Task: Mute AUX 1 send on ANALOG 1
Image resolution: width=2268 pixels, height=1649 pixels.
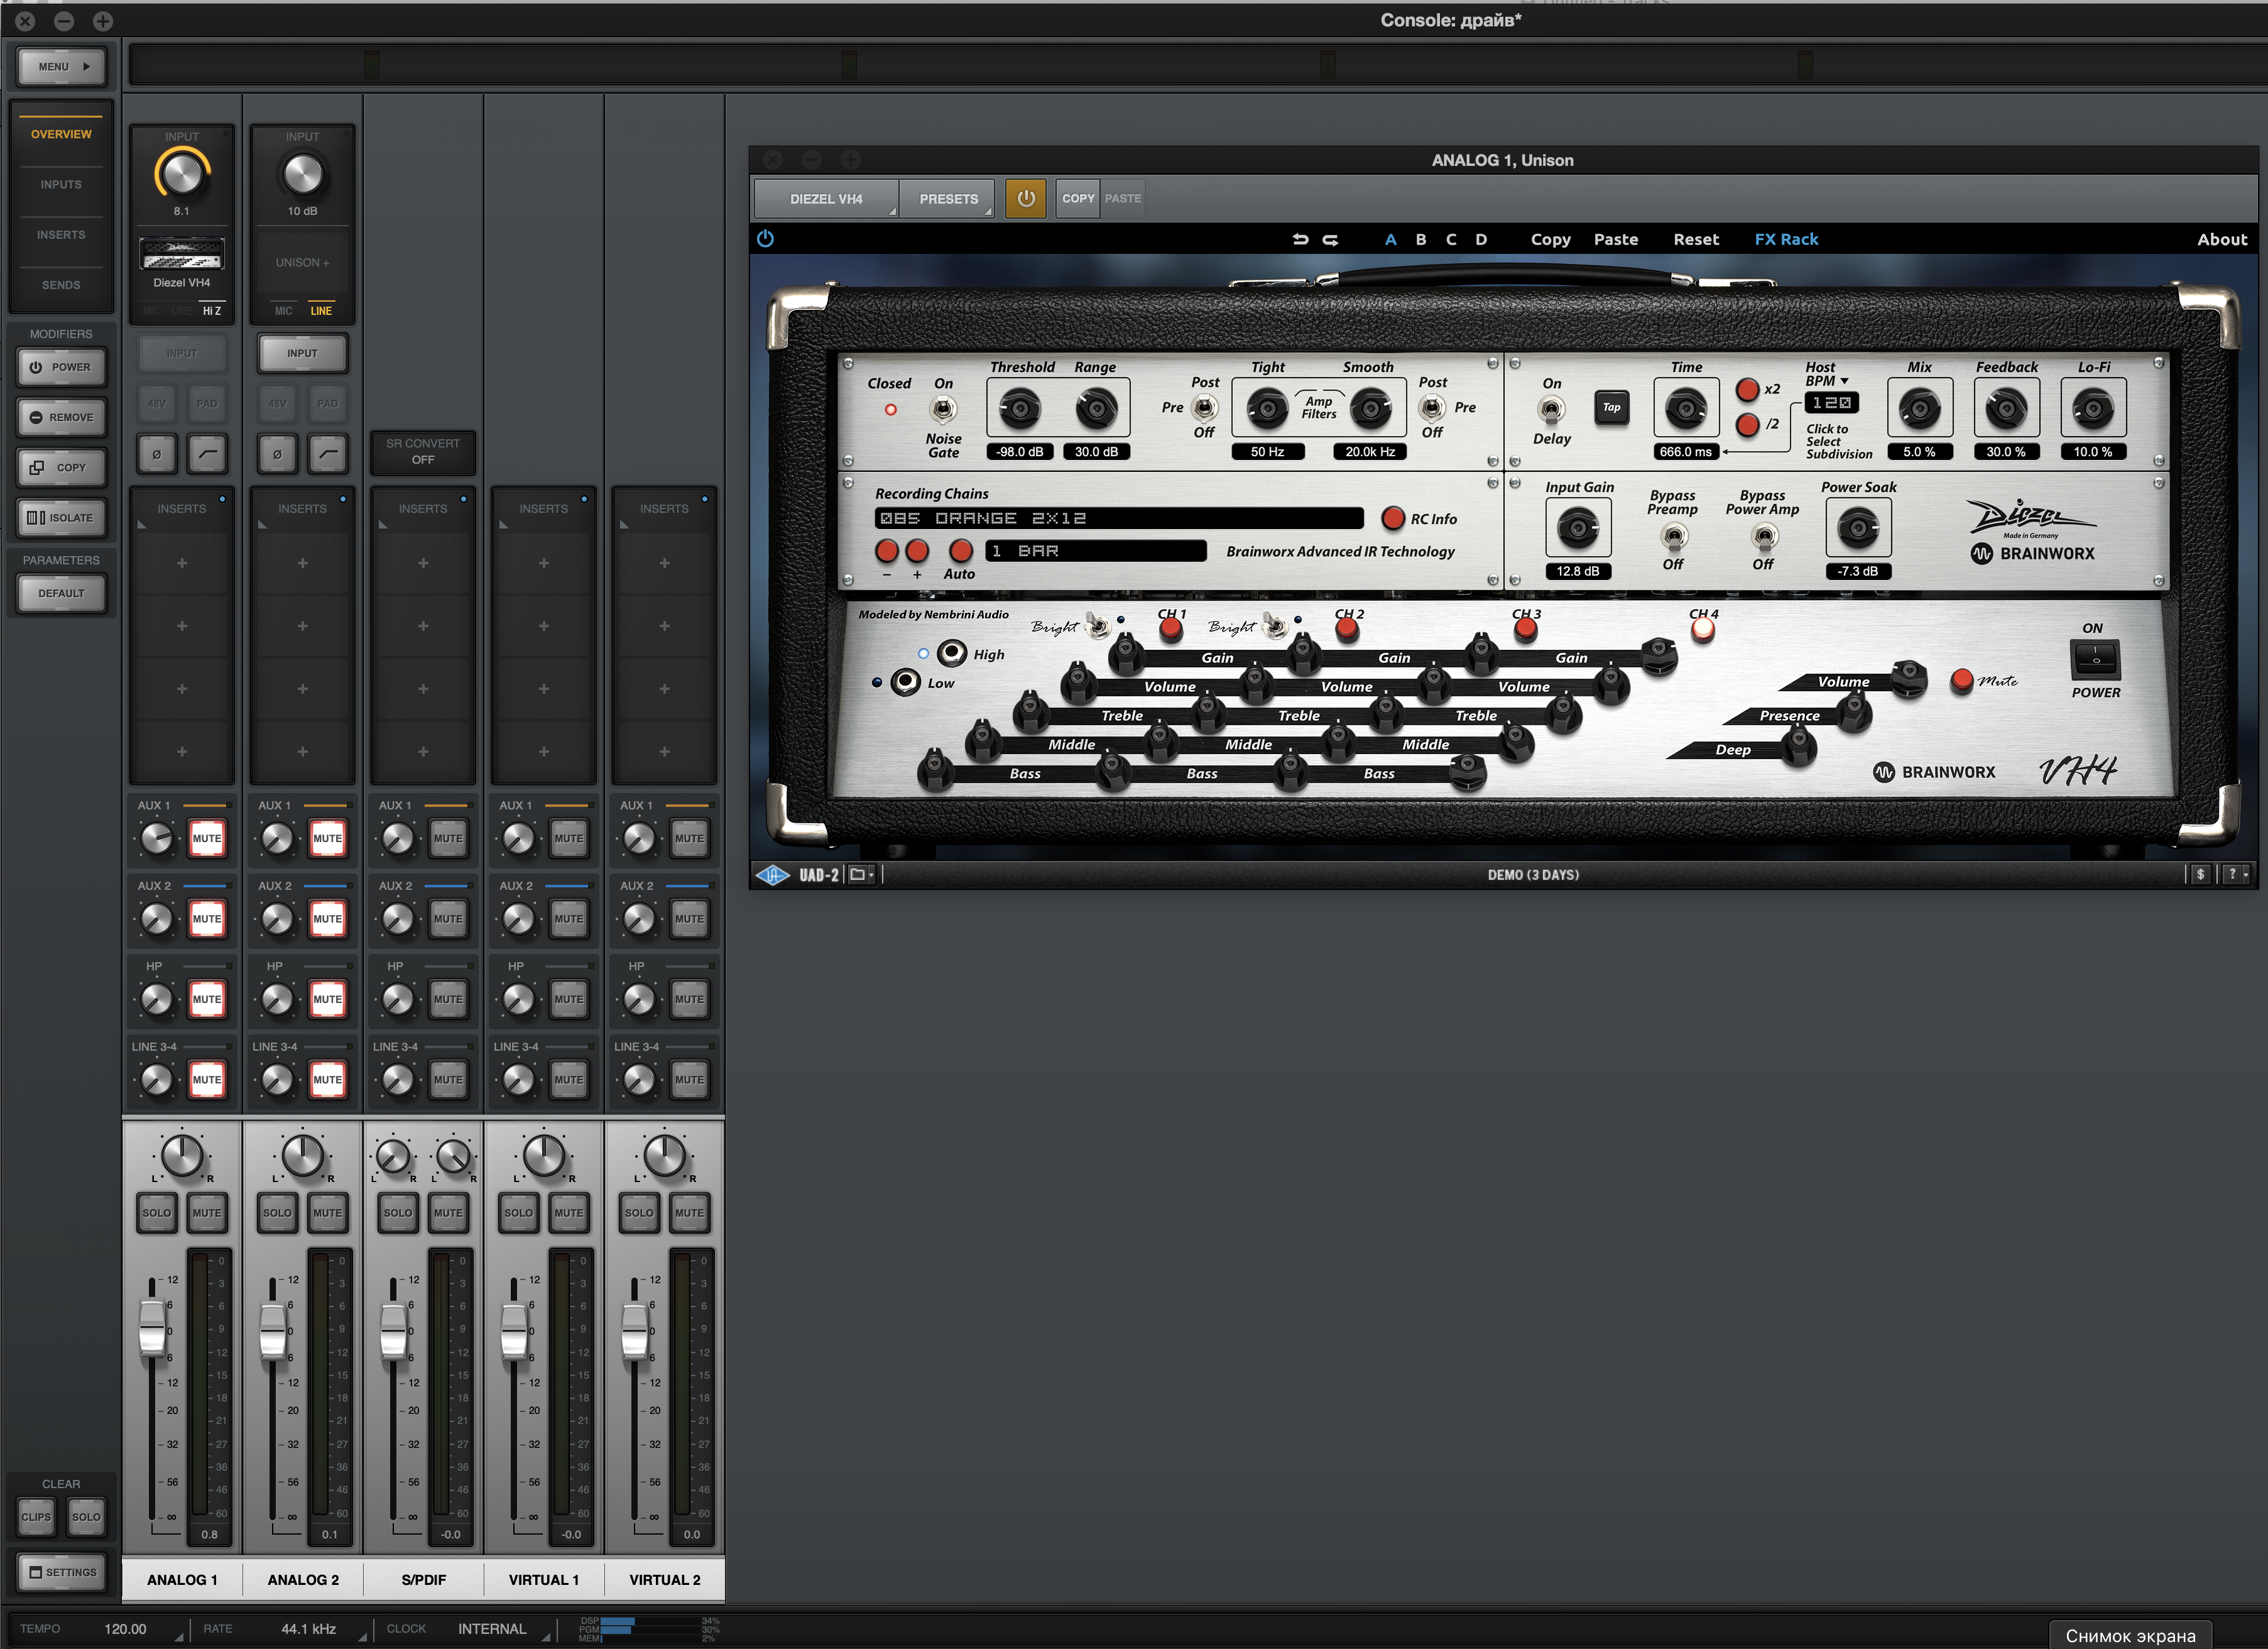Action: [x=207, y=838]
